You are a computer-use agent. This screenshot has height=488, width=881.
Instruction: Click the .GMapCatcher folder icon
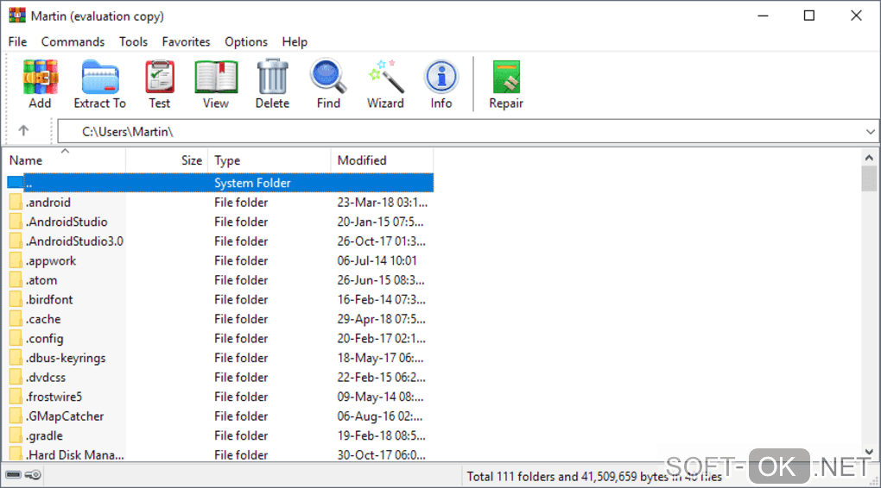pyautogui.click(x=16, y=416)
